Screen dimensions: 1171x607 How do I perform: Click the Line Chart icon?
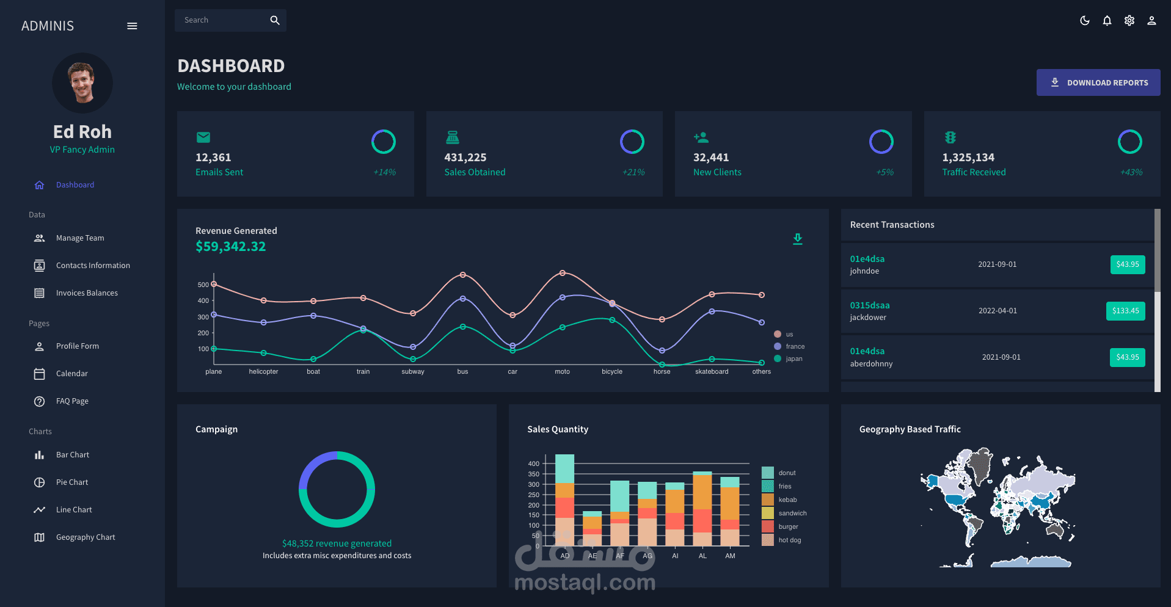(39, 510)
